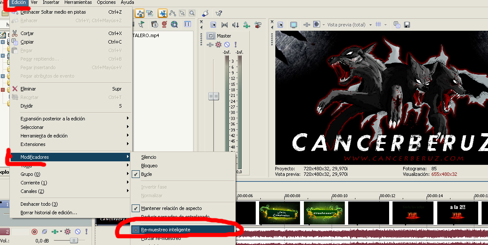Image resolution: width=488 pixels, height=245 pixels.
Task: Open the overlays grid dropdown arrow
Action: pyautogui.click(x=386, y=25)
